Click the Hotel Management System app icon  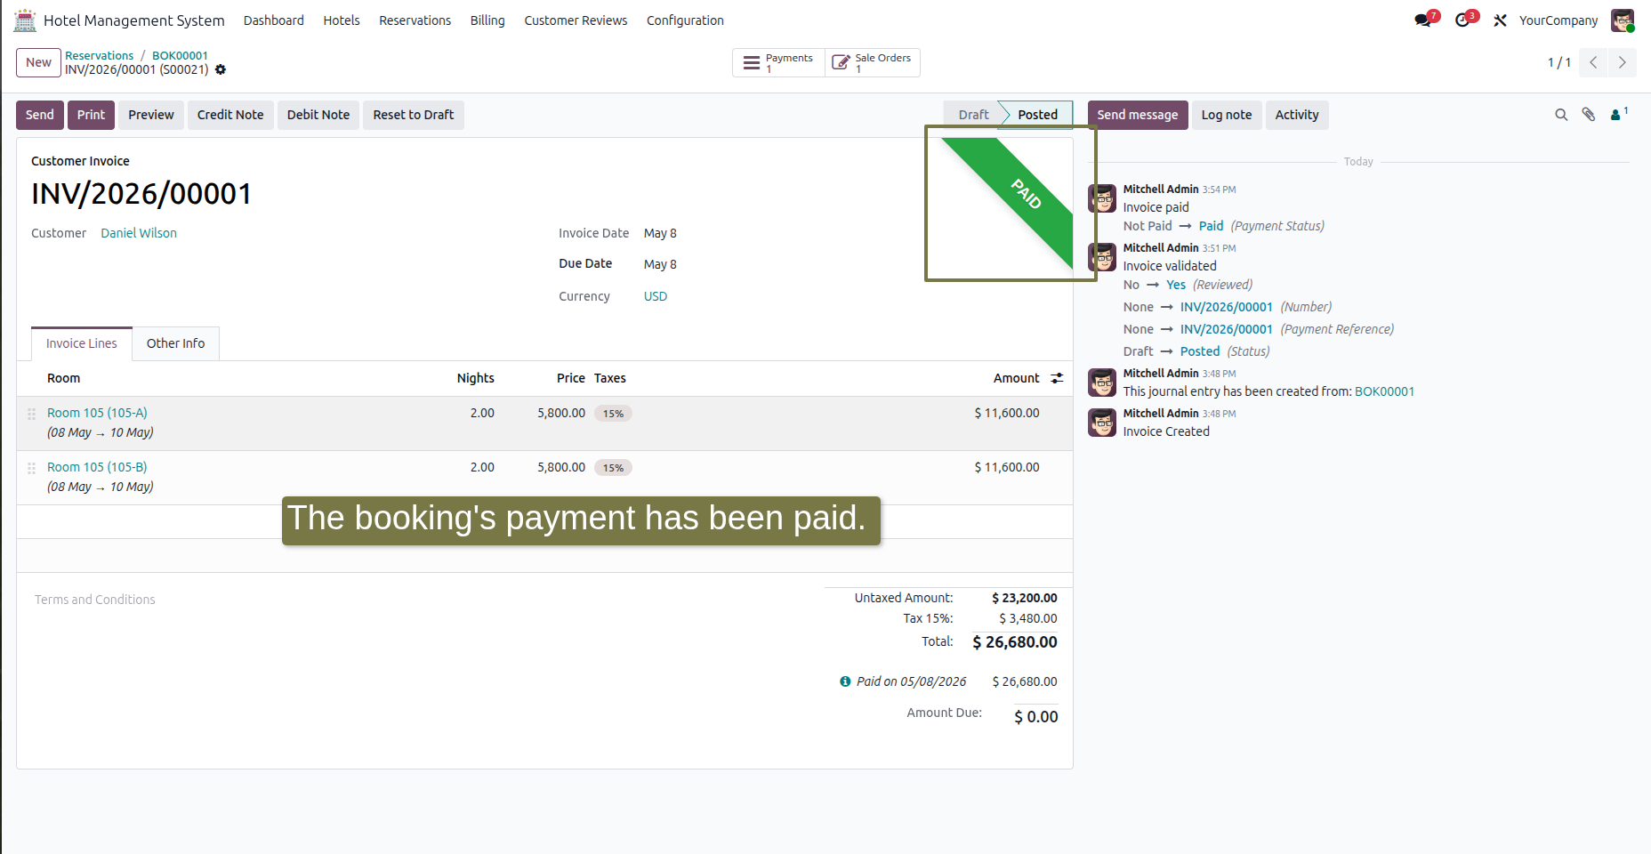pos(25,20)
